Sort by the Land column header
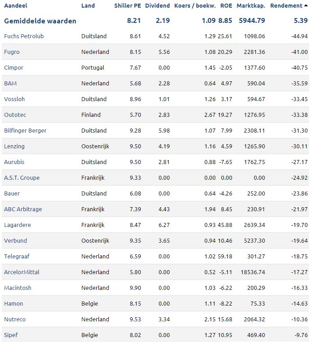Screen dimensions: 314x342 (88, 6)
